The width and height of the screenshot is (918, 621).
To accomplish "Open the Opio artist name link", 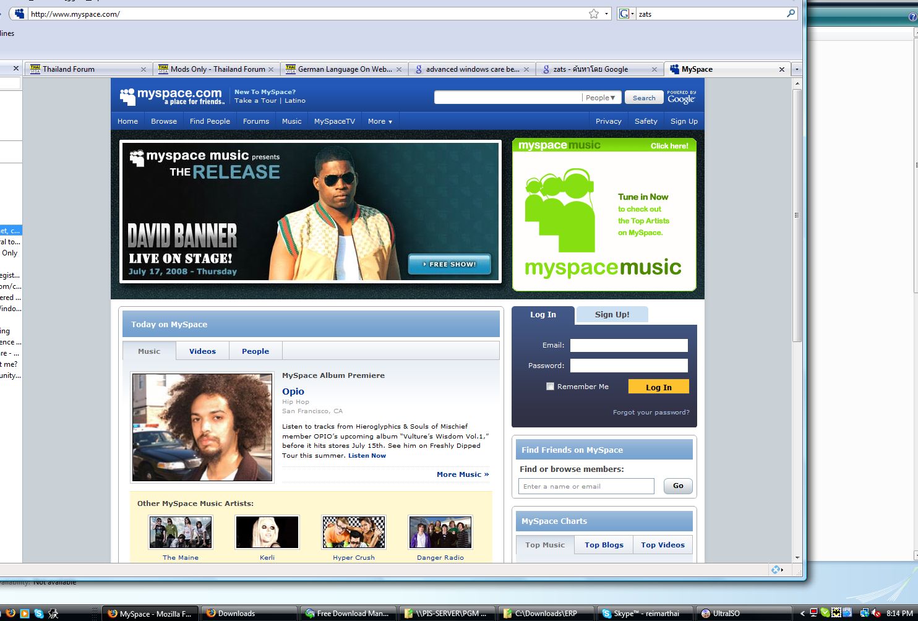I will tap(293, 392).
